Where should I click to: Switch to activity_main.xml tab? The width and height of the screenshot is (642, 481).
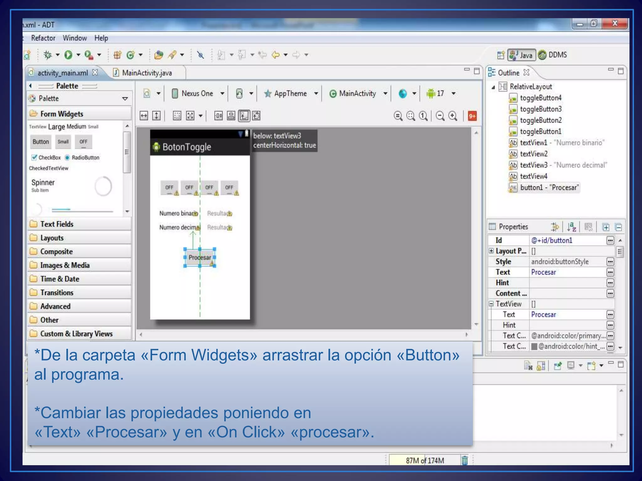[63, 73]
